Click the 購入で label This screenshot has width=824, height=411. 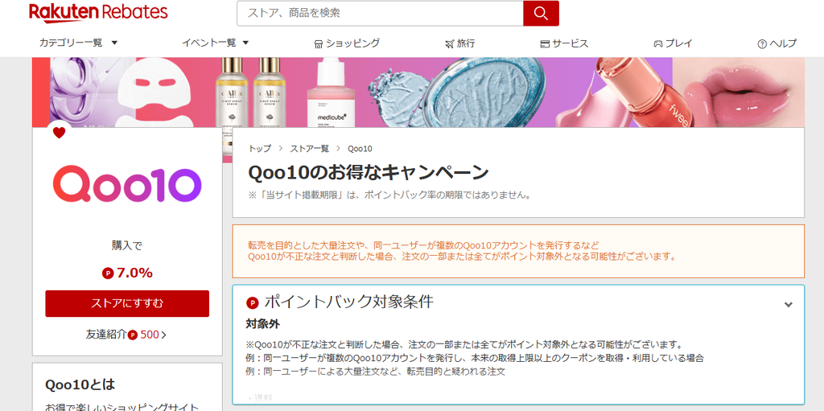click(127, 245)
